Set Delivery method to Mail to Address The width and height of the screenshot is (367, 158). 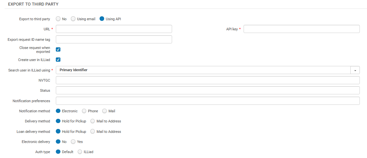(93, 121)
